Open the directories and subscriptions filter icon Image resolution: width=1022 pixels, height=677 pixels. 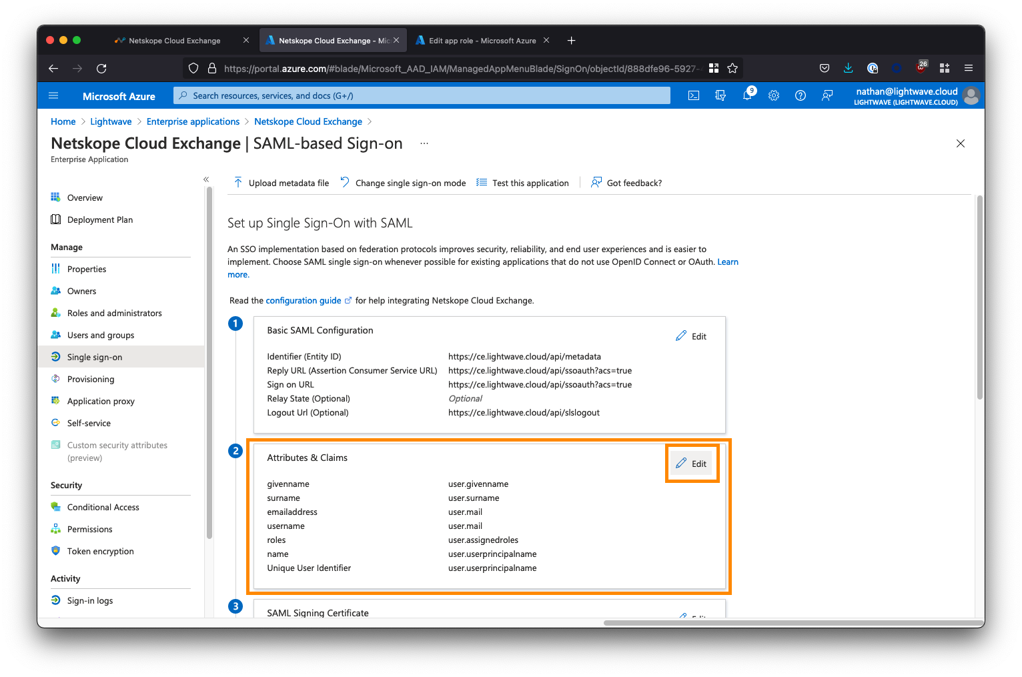[720, 95]
